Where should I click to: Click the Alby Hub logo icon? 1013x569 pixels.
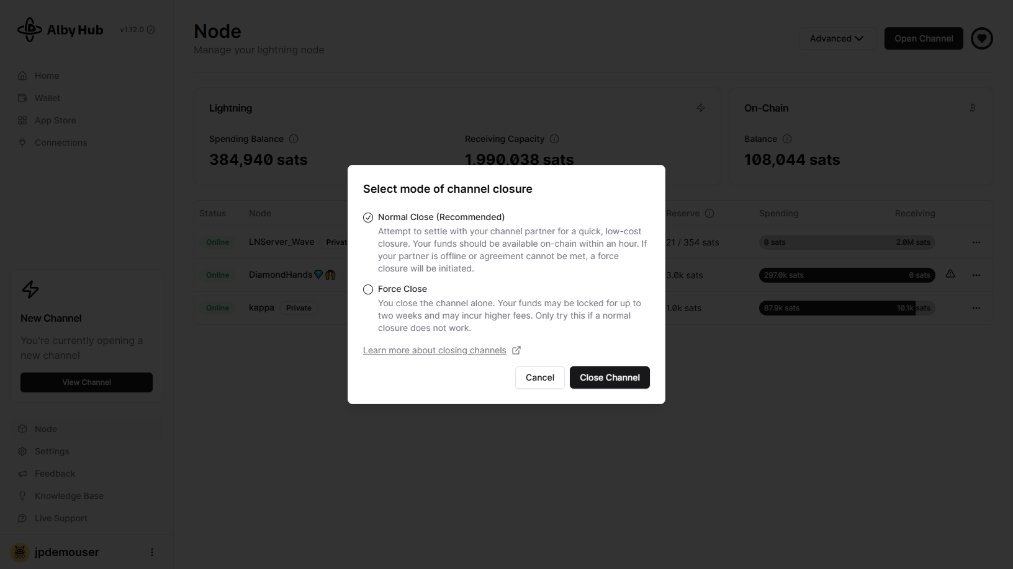click(x=30, y=30)
